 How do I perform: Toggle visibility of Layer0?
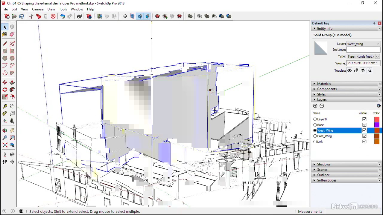[x=364, y=119]
